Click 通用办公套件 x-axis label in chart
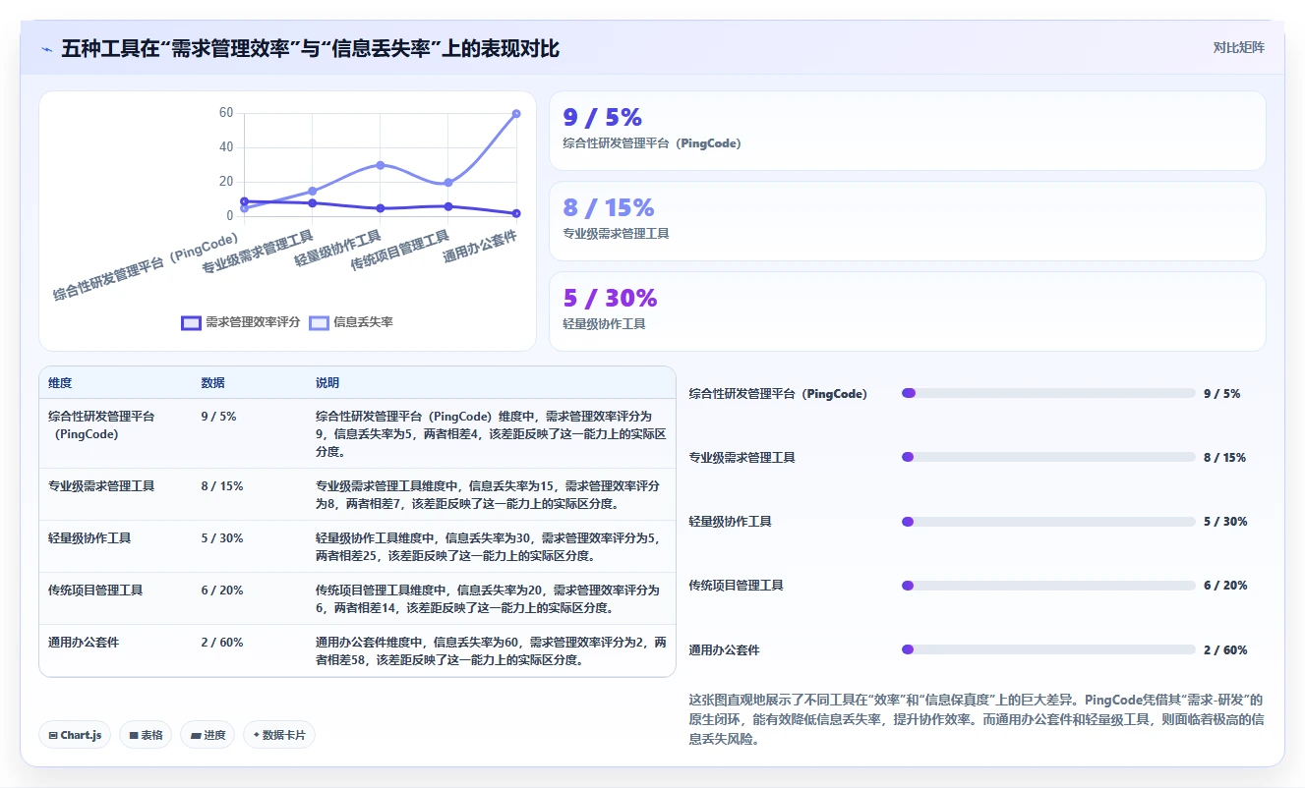Viewport: 1305px width, 788px height. 480,247
